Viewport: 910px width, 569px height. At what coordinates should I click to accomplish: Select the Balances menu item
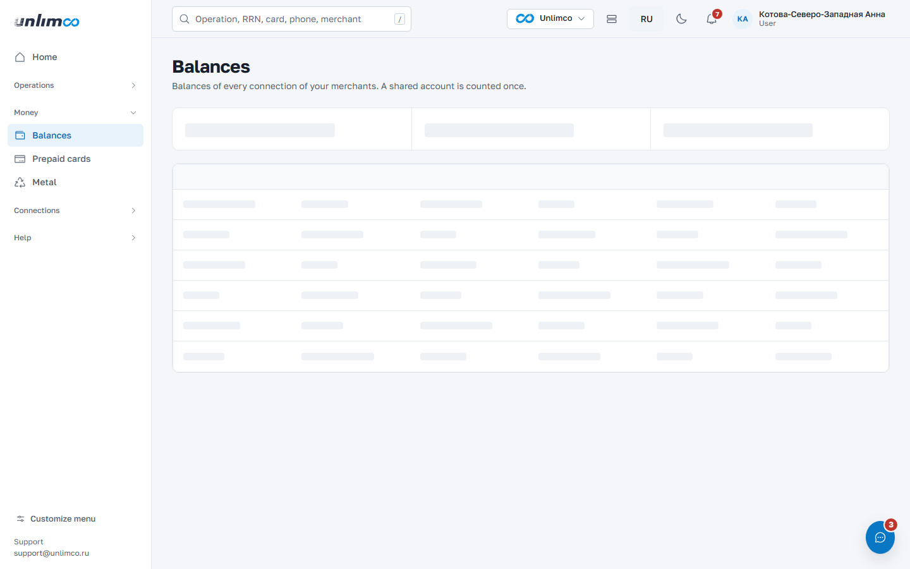pyautogui.click(x=75, y=135)
